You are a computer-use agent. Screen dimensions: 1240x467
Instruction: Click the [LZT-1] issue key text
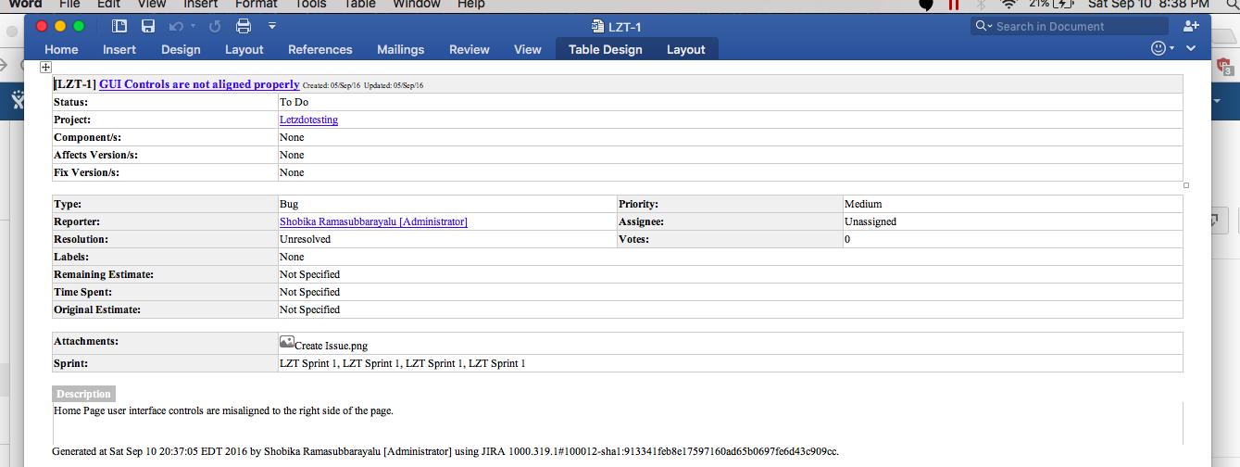coord(75,84)
